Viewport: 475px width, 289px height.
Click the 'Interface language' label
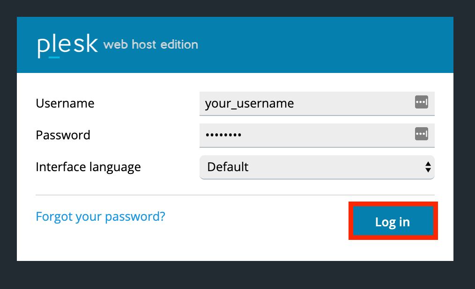point(88,167)
